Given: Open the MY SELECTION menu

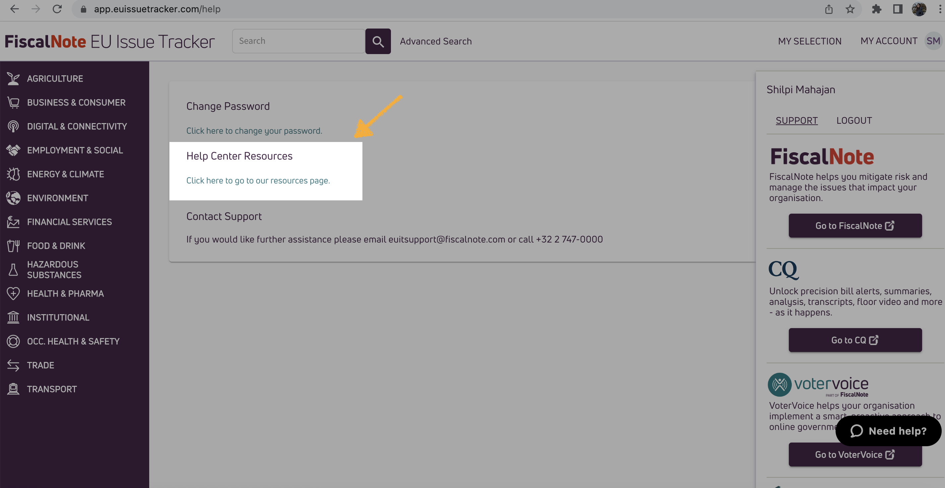Looking at the screenshot, I should pos(810,41).
